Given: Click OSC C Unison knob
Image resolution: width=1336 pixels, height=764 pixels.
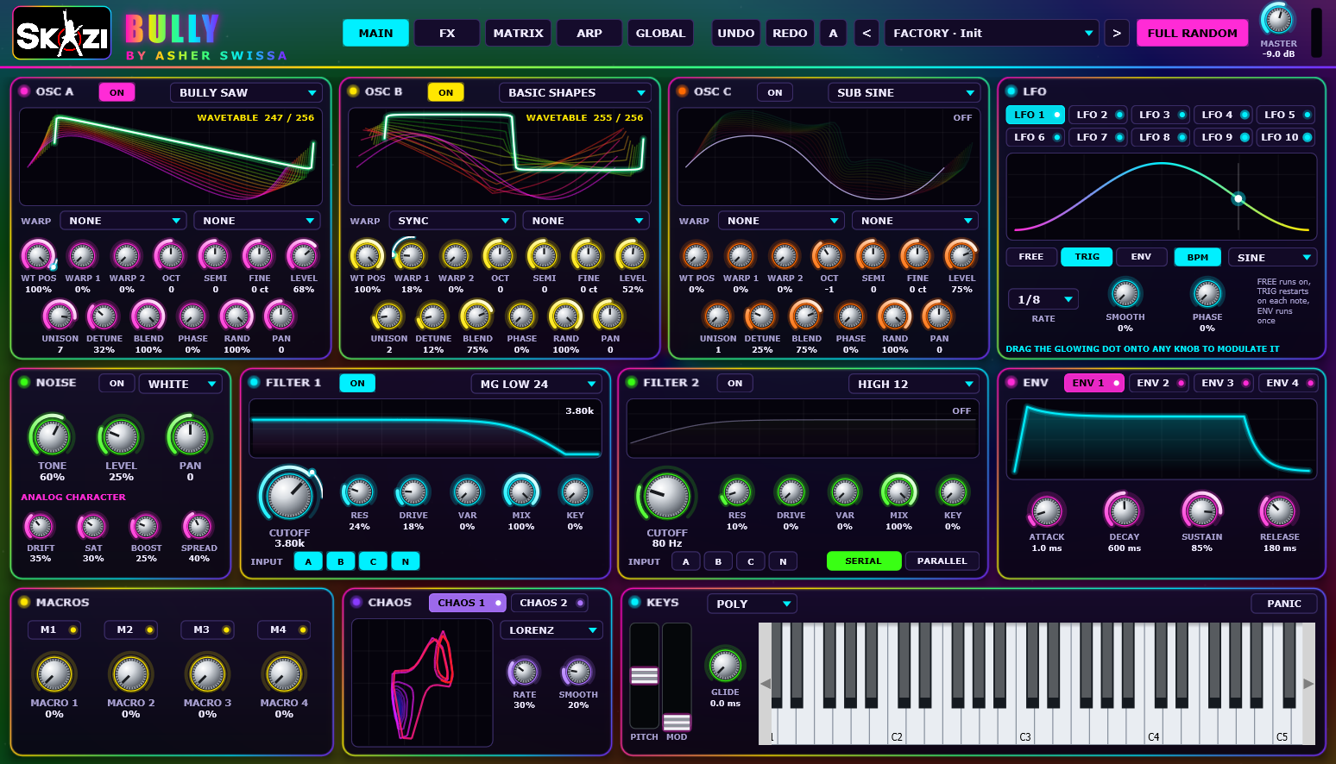Looking at the screenshot, I should pos(717,316).
